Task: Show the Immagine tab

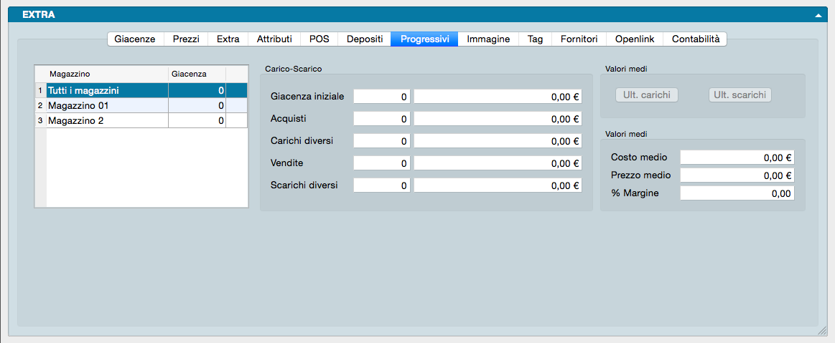Action: point(488,39)
